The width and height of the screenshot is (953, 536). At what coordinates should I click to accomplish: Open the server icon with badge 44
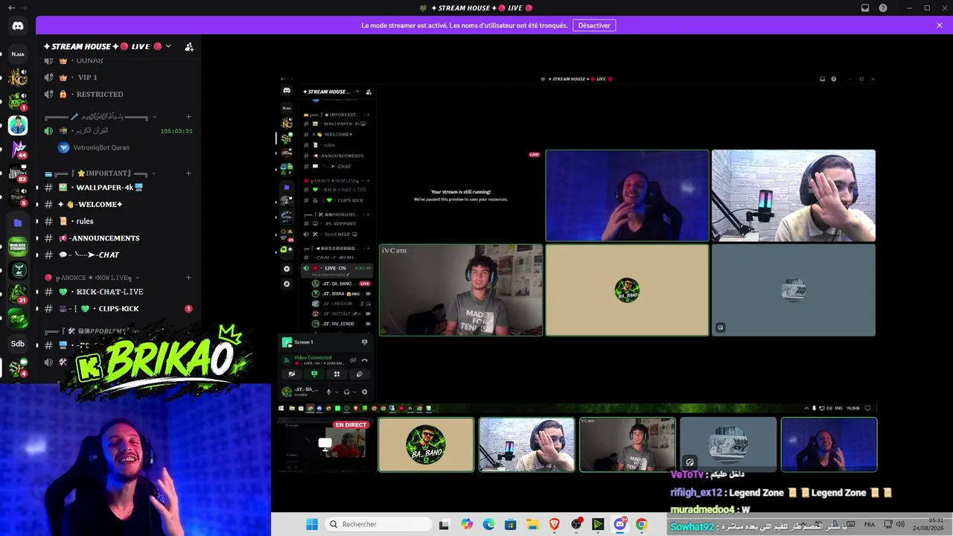pos(18,149)
